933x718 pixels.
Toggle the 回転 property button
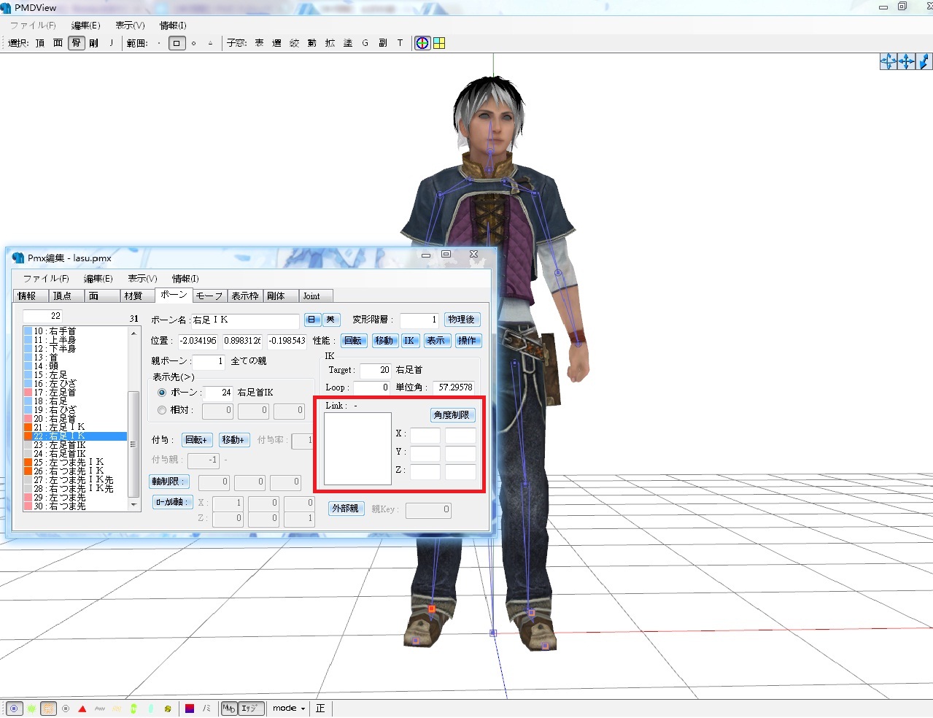[353, 341]
